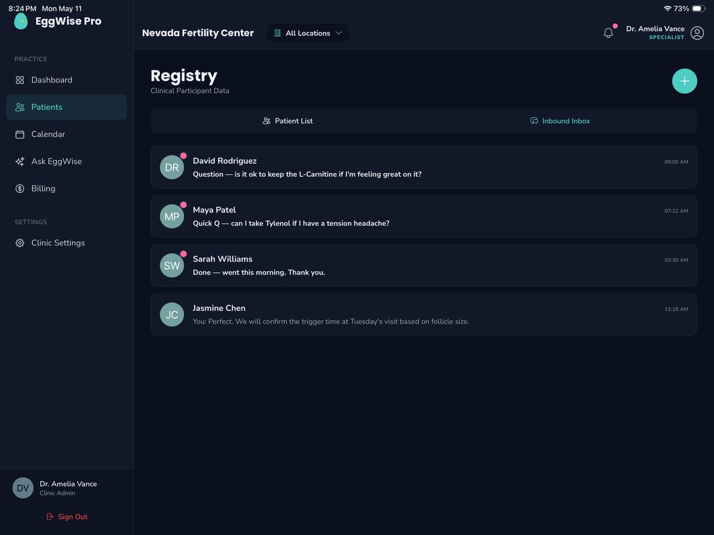Image resolution: width=714 pixels, height=535 pixels.
Task: Click the 03:30 AM timestamp
Action: click(x=676, y=260)
